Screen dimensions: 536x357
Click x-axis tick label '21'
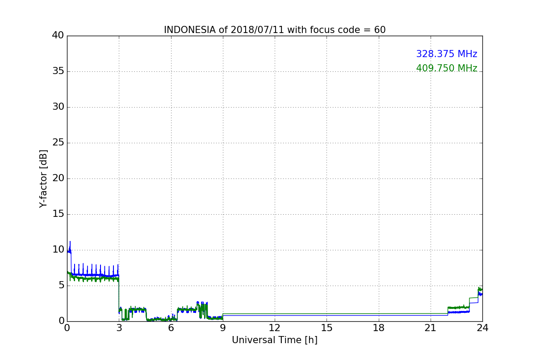pyautogui.click(x=431, y=328)
